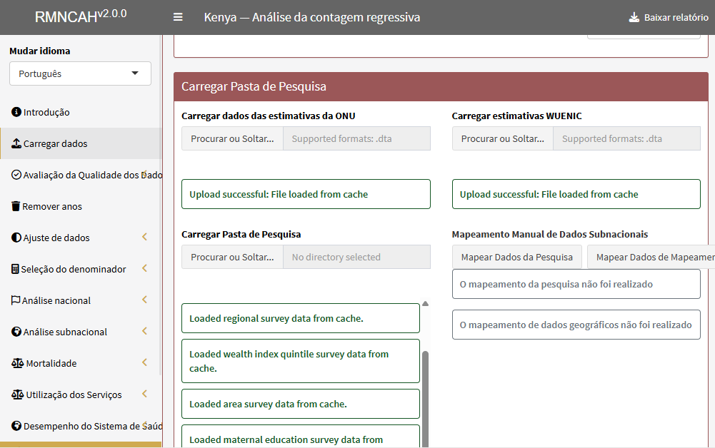Browse for the ONU estimates file
The image size is (715, 448).
(x=232, y=139)
